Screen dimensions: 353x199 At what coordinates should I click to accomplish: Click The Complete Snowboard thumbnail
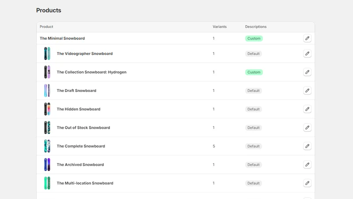point(47,146)
